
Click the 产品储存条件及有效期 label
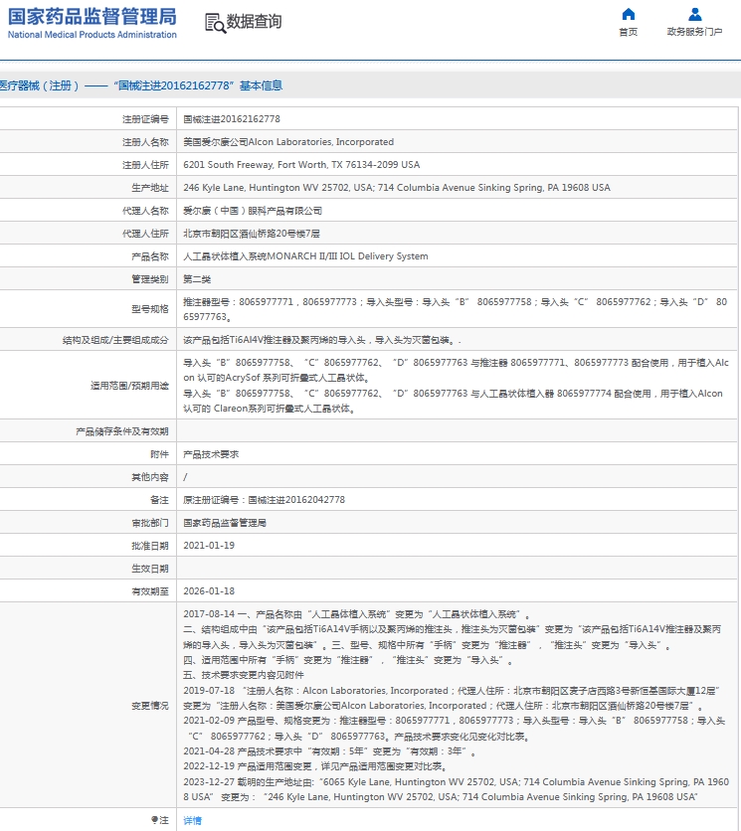(x=122, y=431)
